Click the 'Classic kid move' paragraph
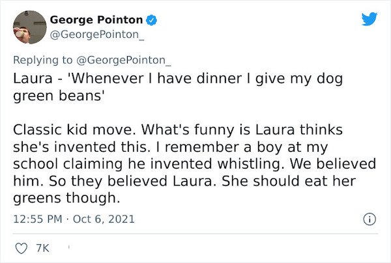The image size is (391, 263). click(x=194, y=163)
